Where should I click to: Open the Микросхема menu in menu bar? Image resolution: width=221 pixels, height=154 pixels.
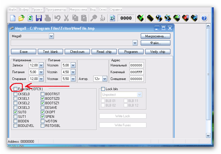tap(78, 10)
